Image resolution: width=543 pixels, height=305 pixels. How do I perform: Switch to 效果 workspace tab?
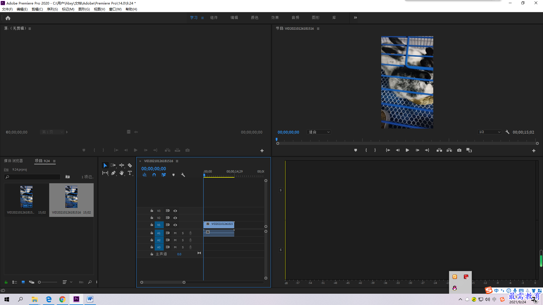click(x=275, y=18)
